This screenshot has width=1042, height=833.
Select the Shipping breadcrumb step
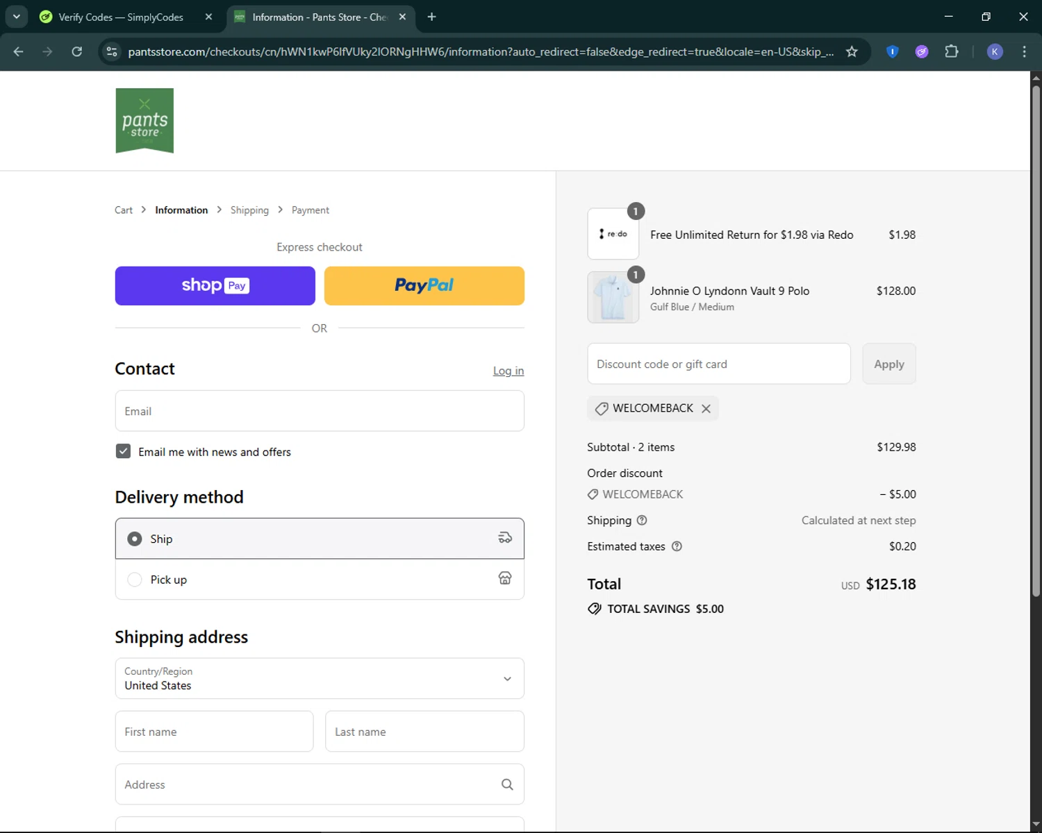(x=249, y=210)
